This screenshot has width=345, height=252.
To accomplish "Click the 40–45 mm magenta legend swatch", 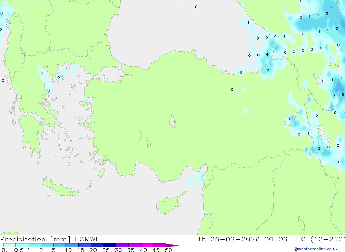I will [147, 245].
